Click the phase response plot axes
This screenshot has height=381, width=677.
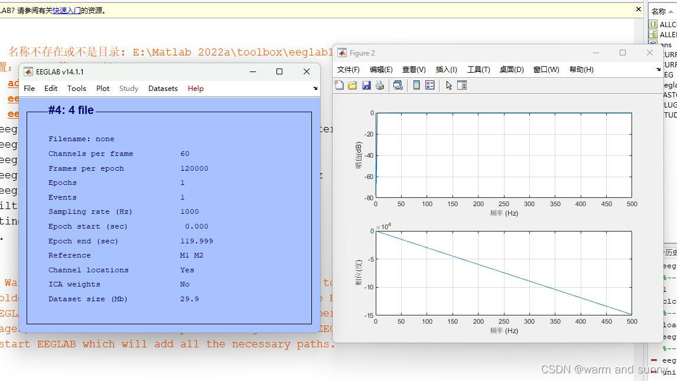coord(503,273)
